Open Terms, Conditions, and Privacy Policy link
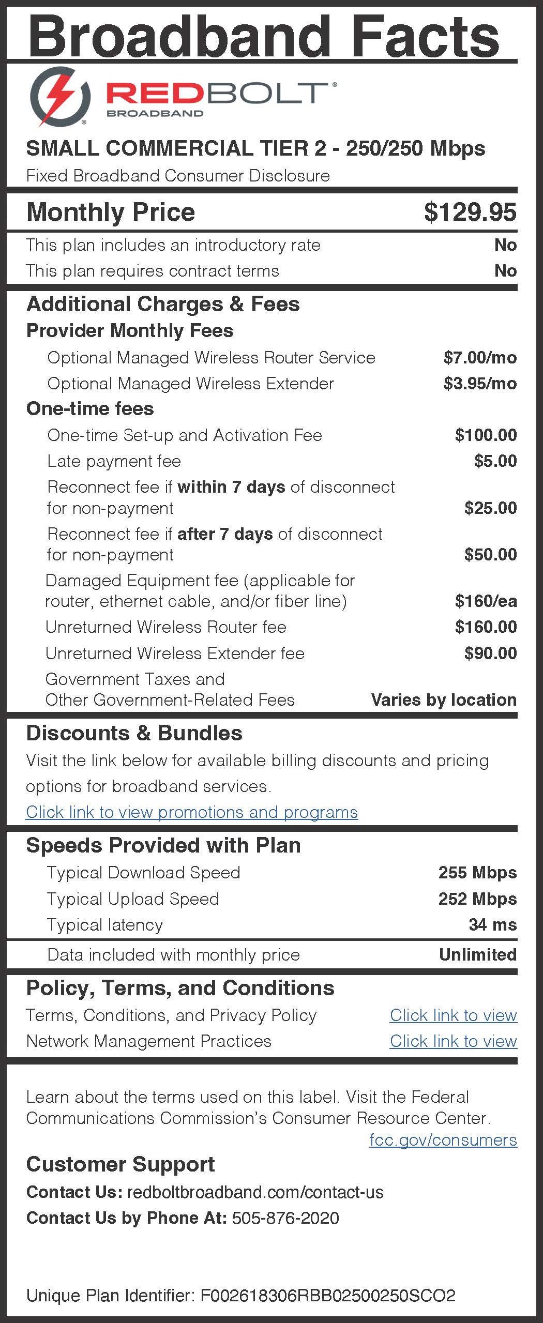The height and width of the screenshot is (1323, 543). (x=453, y=1015)
